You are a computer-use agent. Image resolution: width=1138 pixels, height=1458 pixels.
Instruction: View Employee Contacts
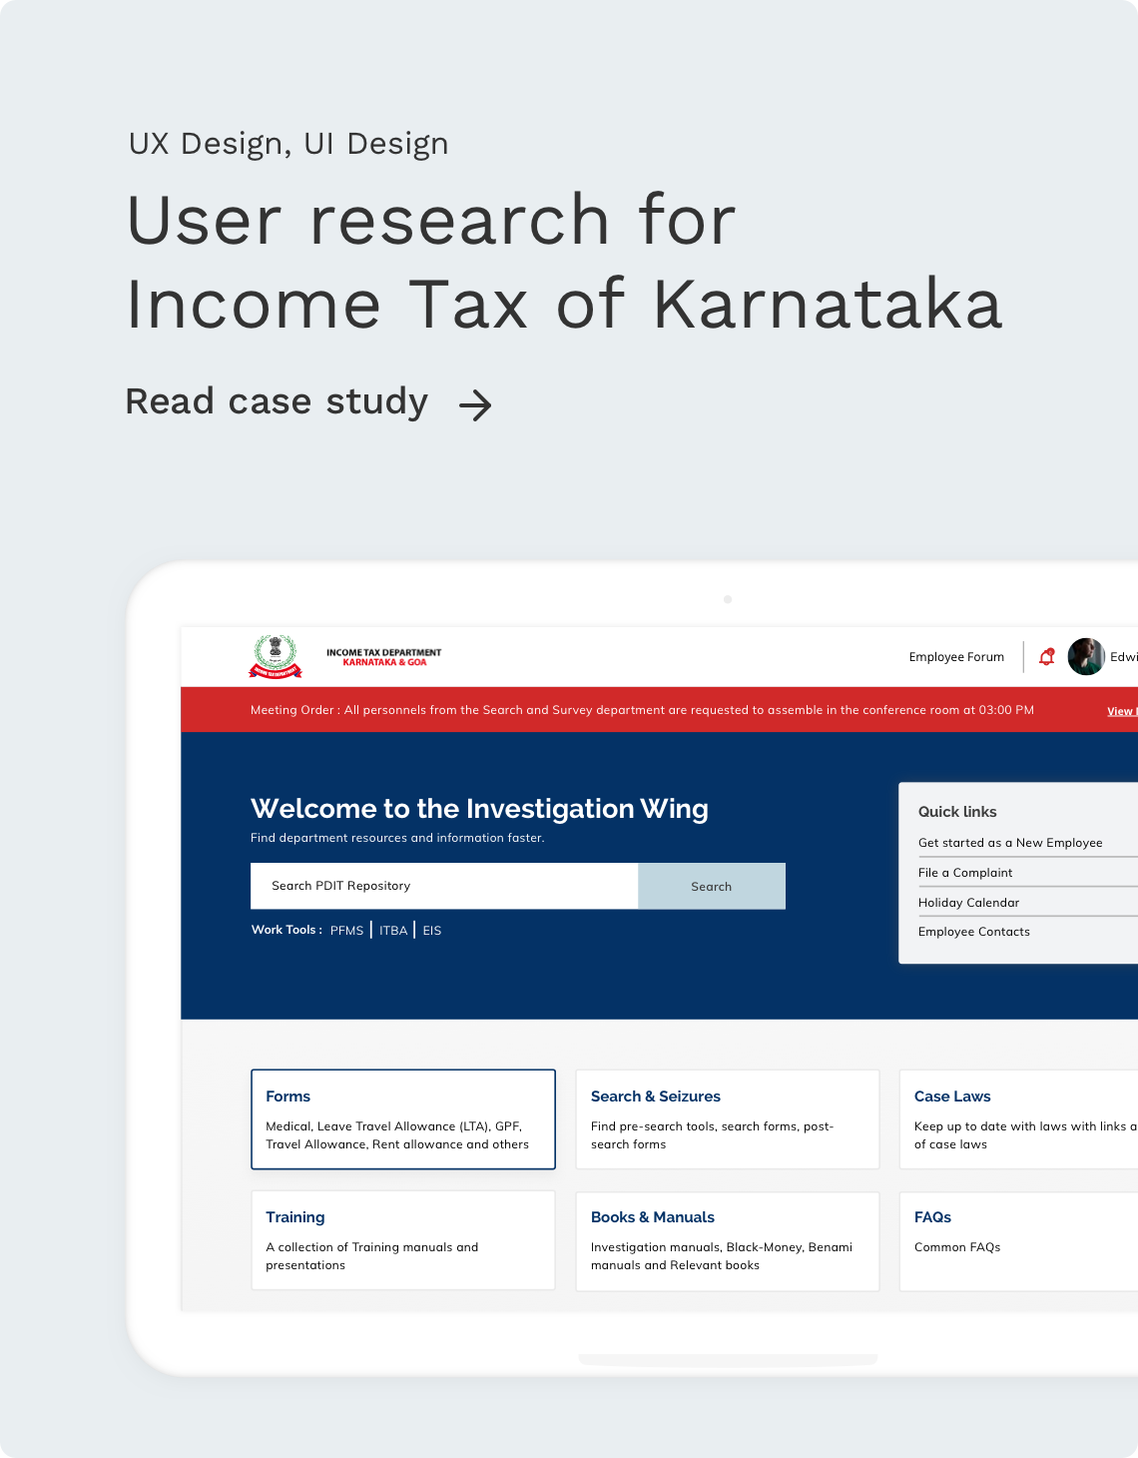[973, 931]
